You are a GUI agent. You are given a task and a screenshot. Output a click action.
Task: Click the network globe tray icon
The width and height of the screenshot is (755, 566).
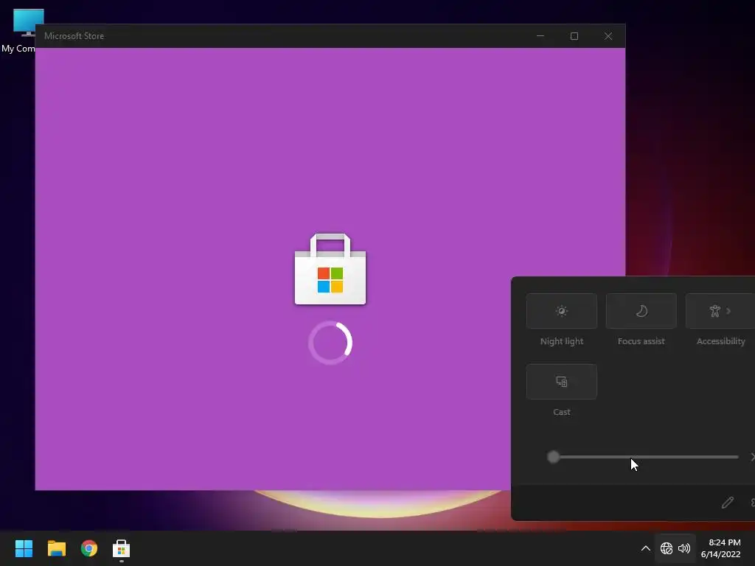pos(667,548)
